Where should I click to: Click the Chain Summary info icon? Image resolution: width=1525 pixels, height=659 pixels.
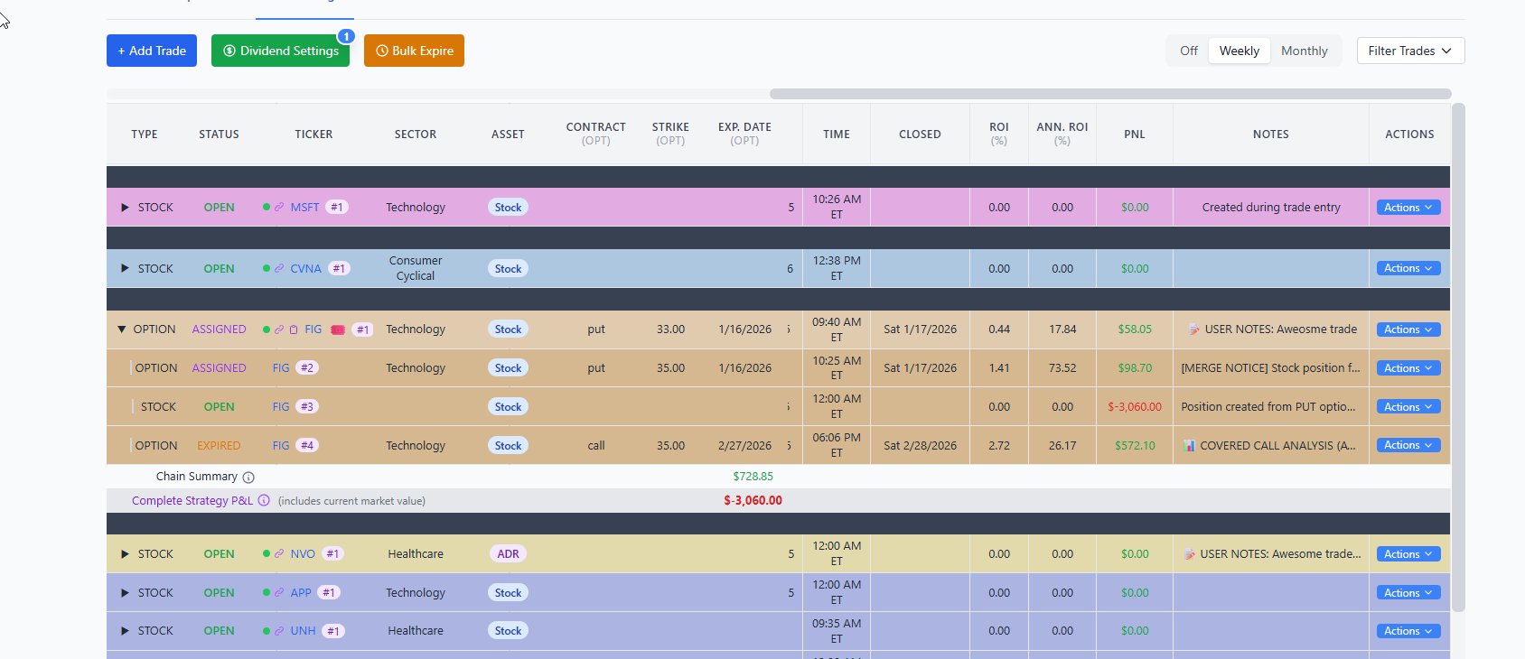tap(248, 478)
